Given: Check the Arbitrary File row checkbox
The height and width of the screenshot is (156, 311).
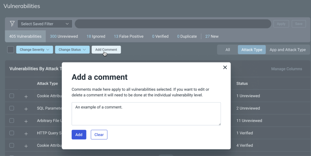Looking at the screenshot, I should click(x=12, y=120).
